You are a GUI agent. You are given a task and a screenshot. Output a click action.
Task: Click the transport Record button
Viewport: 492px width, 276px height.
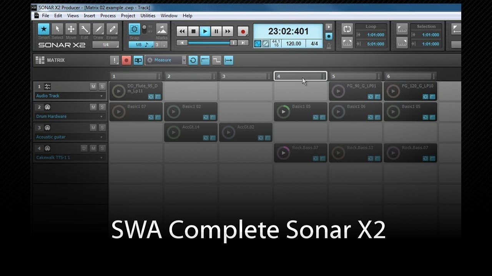243,31
